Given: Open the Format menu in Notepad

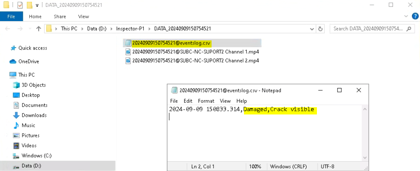Looking at the screenshot, I should click(x=206, y=101).
